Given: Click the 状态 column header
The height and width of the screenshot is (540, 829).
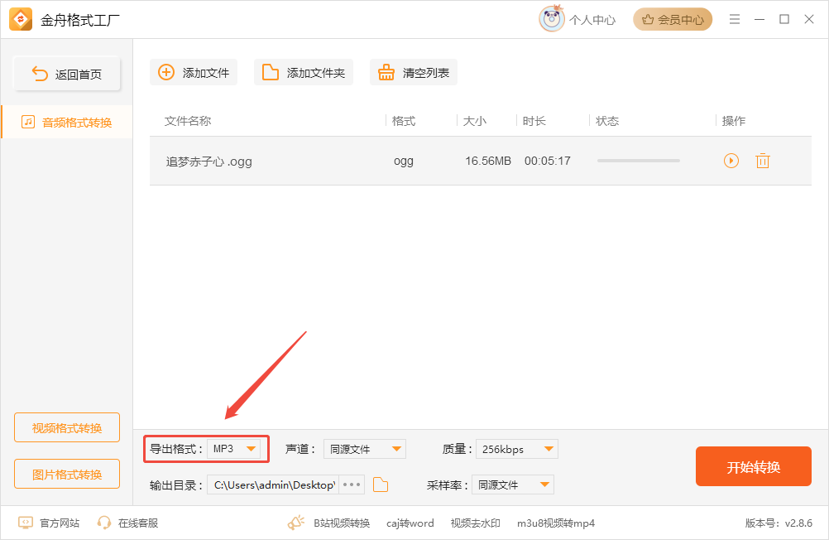Looking at the screenshot, I should coord(607,121).
